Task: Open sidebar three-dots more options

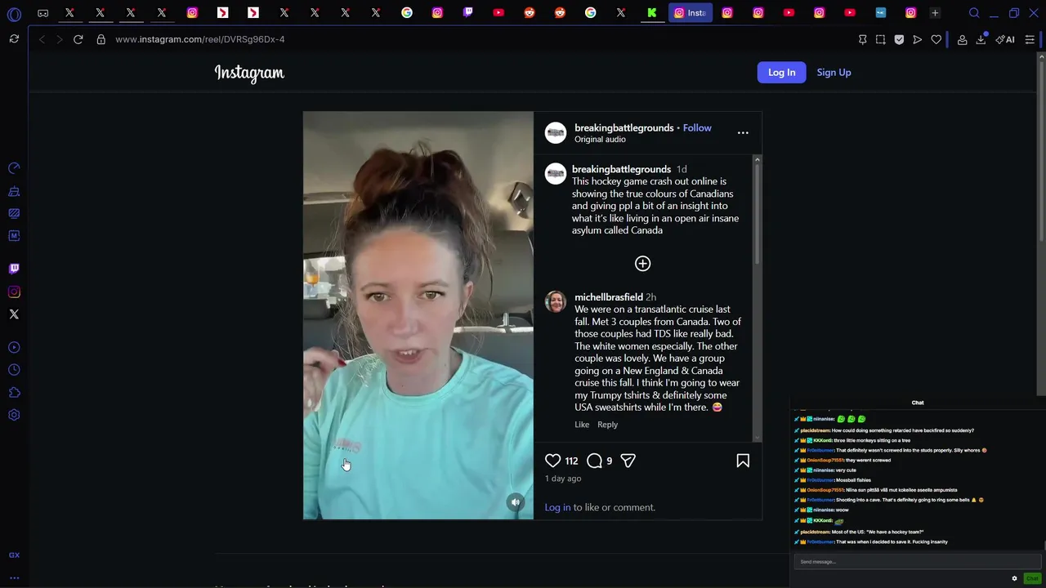Action: [x=14, y=577]
